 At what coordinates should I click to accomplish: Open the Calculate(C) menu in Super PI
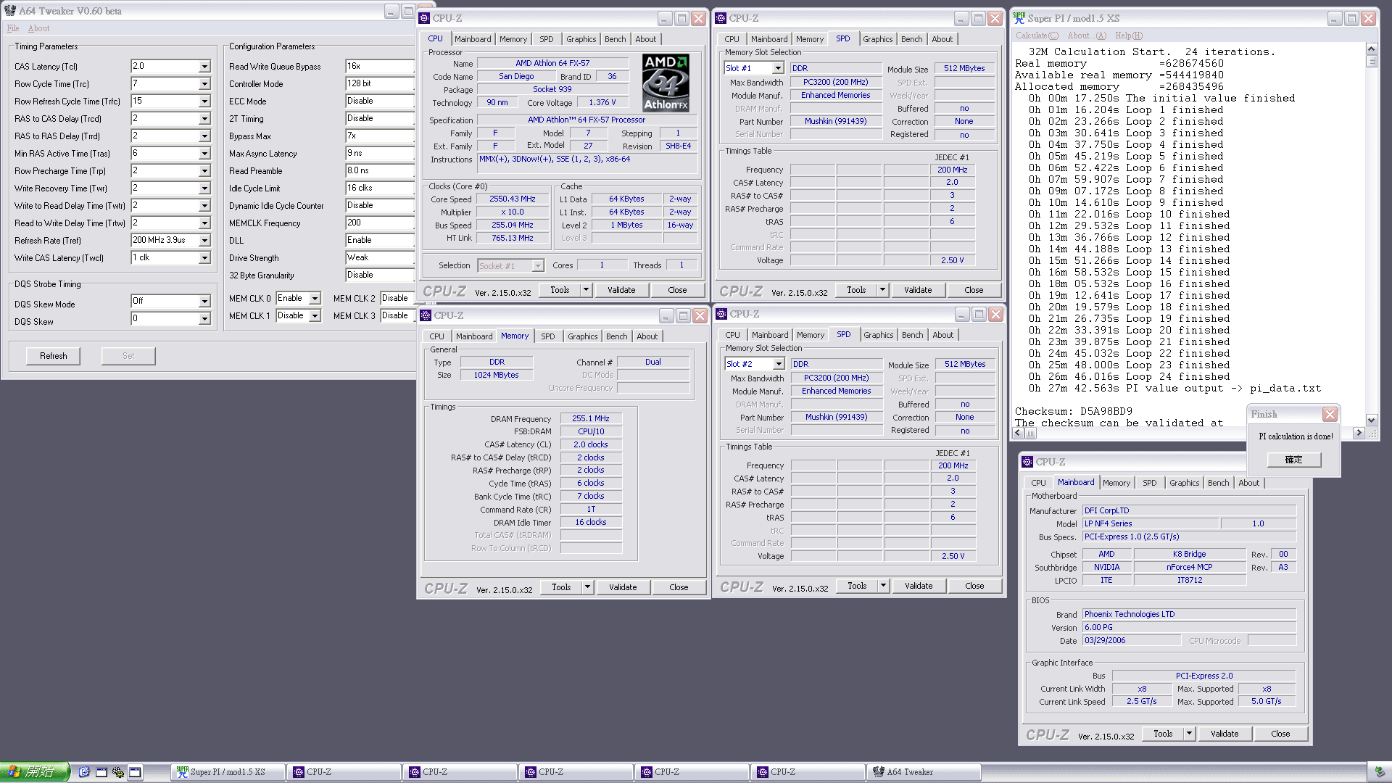1037,36
